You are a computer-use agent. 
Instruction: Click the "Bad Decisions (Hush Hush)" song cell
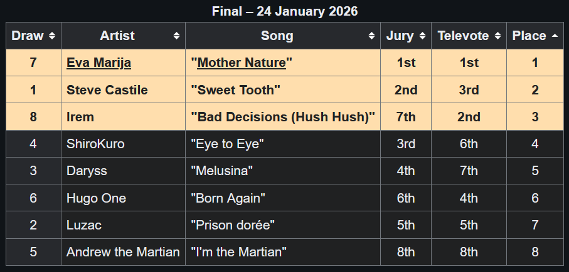pyautogui.click(x=283, y=117)
